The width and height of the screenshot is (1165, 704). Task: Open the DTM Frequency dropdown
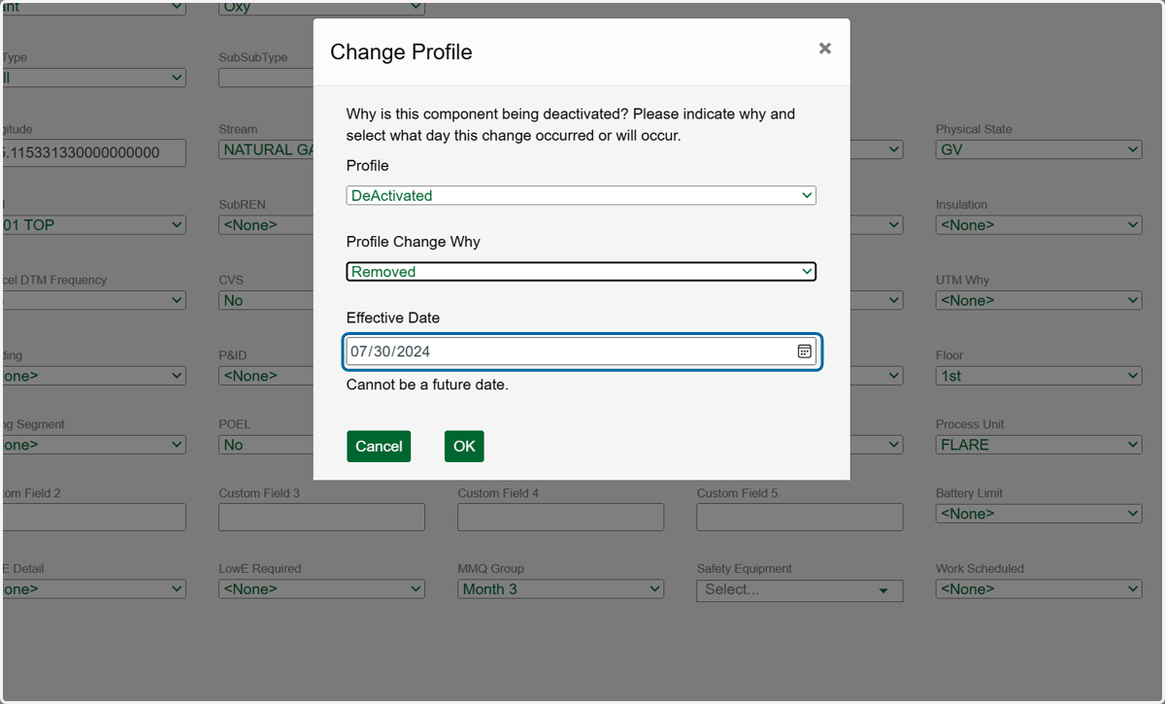[93, 300]
